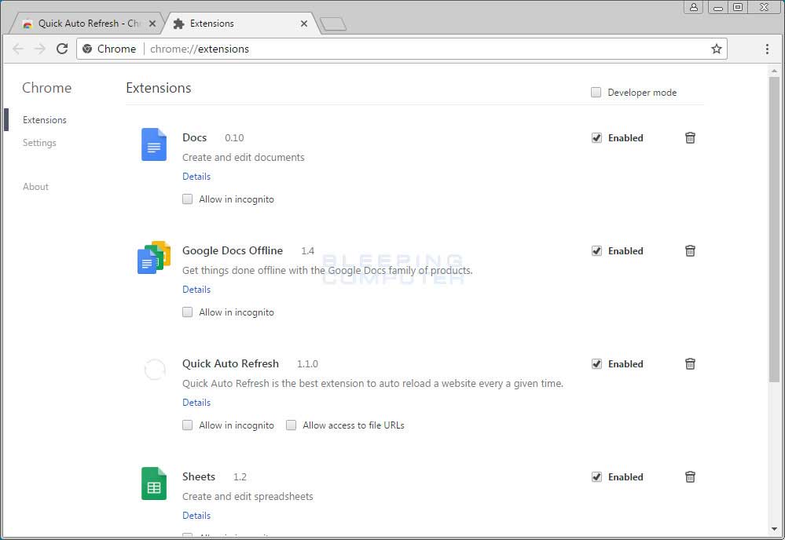
Task: Click the Chrome heading in the sidebar
Action: click(47, 88)
